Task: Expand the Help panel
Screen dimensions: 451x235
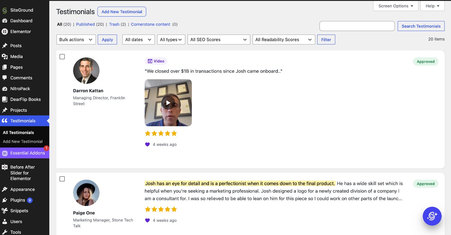Action: tap(432, 6)
